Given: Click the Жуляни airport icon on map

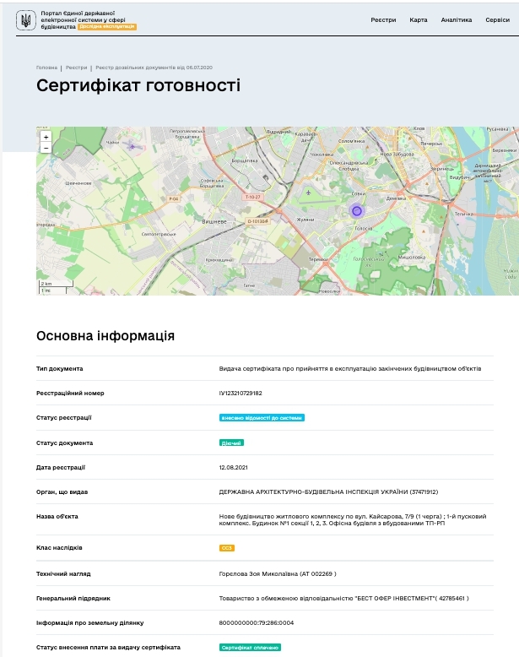Looking at the screenshot, I should pyautogui.click(x=308, y=193).
